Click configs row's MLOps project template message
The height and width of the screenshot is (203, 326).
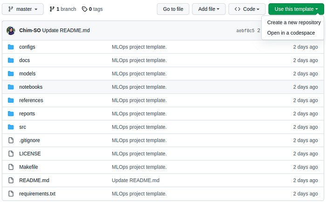(139, 47)
